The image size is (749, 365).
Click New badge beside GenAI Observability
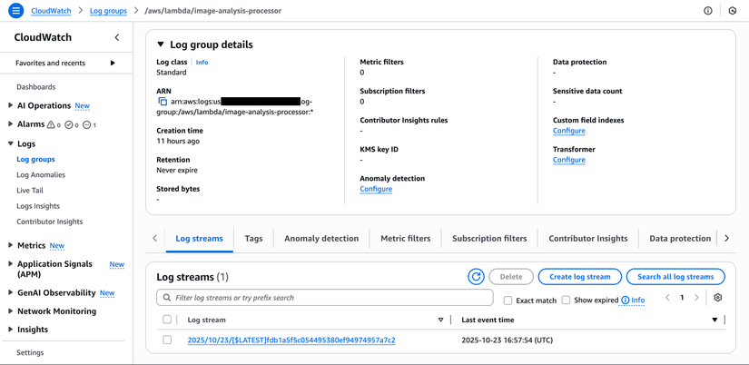click(x=107, y=293)
